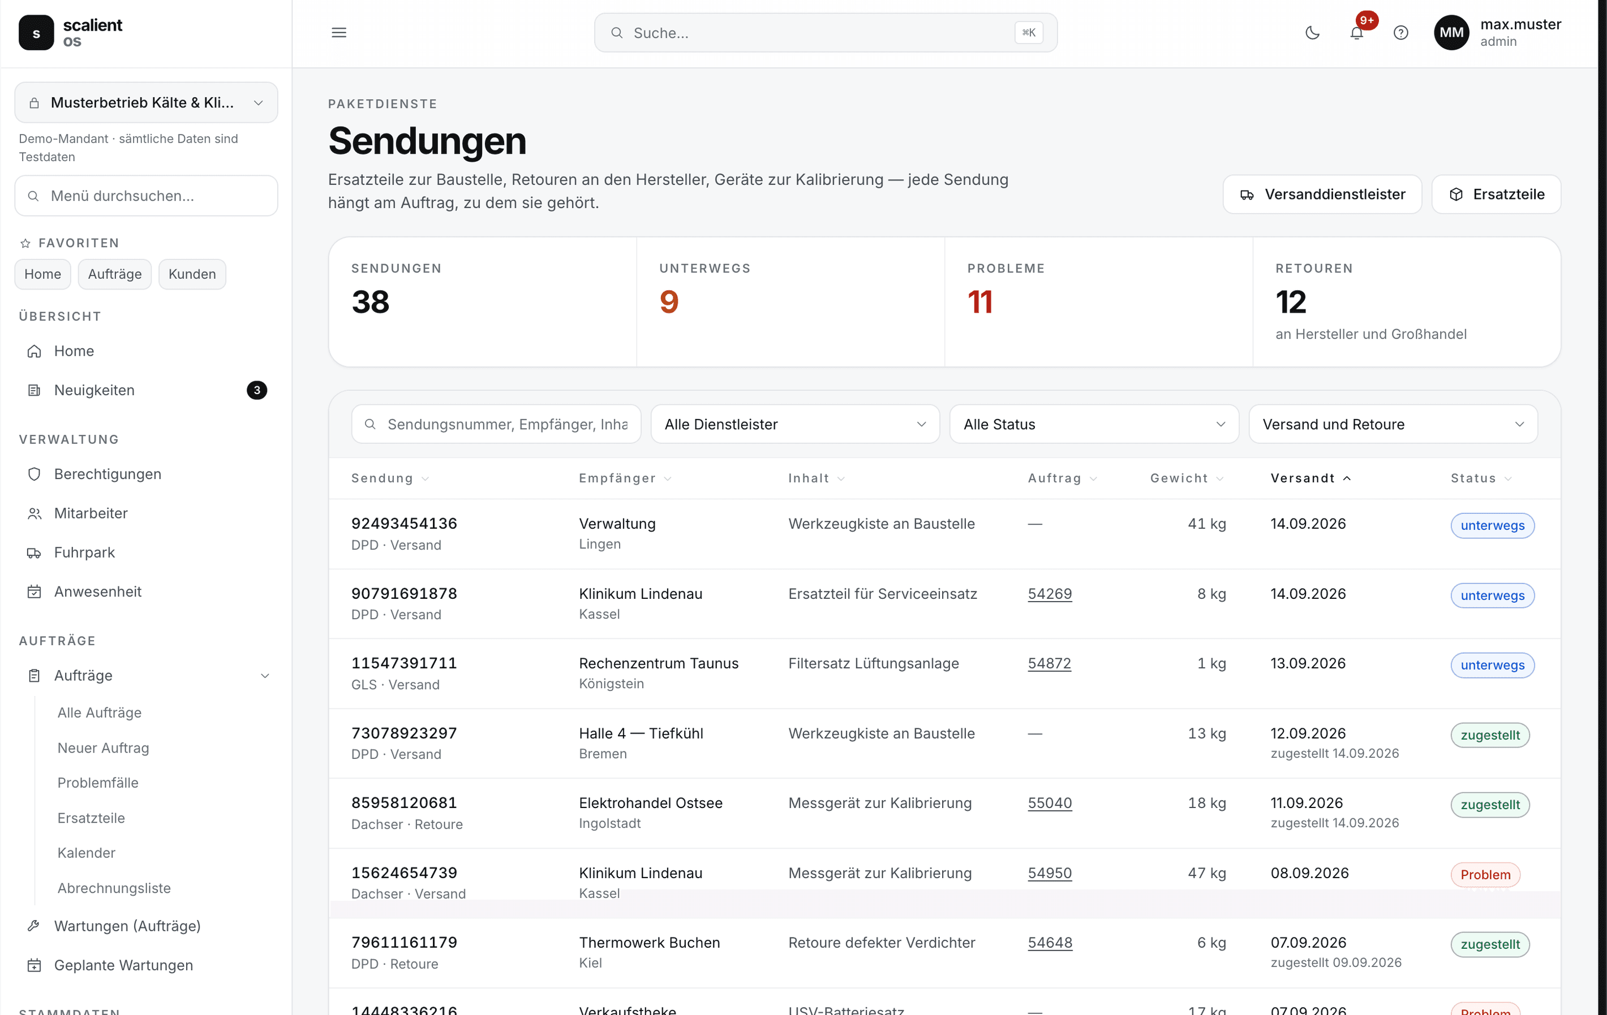The height and width of the screenshot is (1015, 1607).
Task: Click the Versanddienstleister button
Action: click(x=1322, y=195)
